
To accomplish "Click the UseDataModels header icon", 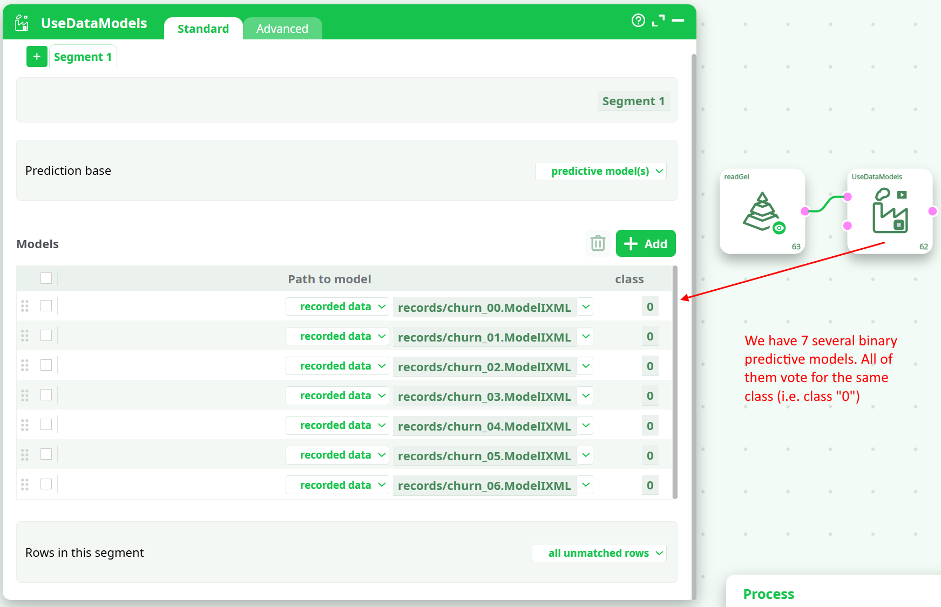I will 22,23.
